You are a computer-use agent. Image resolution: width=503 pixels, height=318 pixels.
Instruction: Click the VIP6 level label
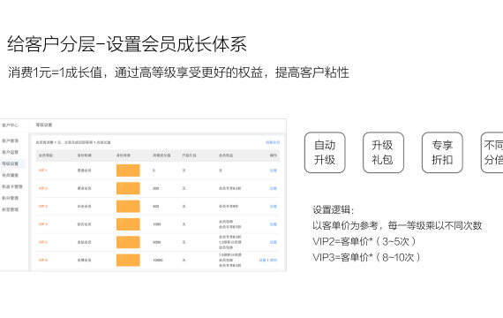click(43, 261)
